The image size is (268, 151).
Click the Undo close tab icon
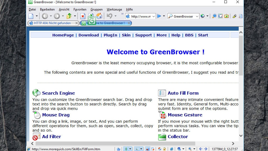[x=109, y=16]
